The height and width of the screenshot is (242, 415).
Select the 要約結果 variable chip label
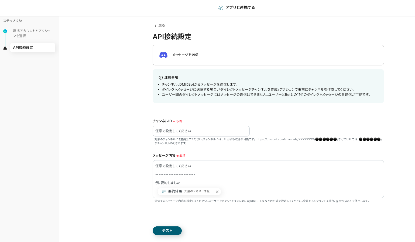(x=175, y=191)
